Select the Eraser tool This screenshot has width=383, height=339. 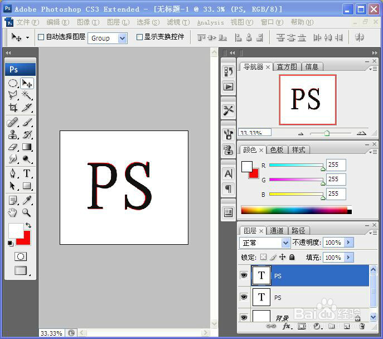(x=13, y=147)
